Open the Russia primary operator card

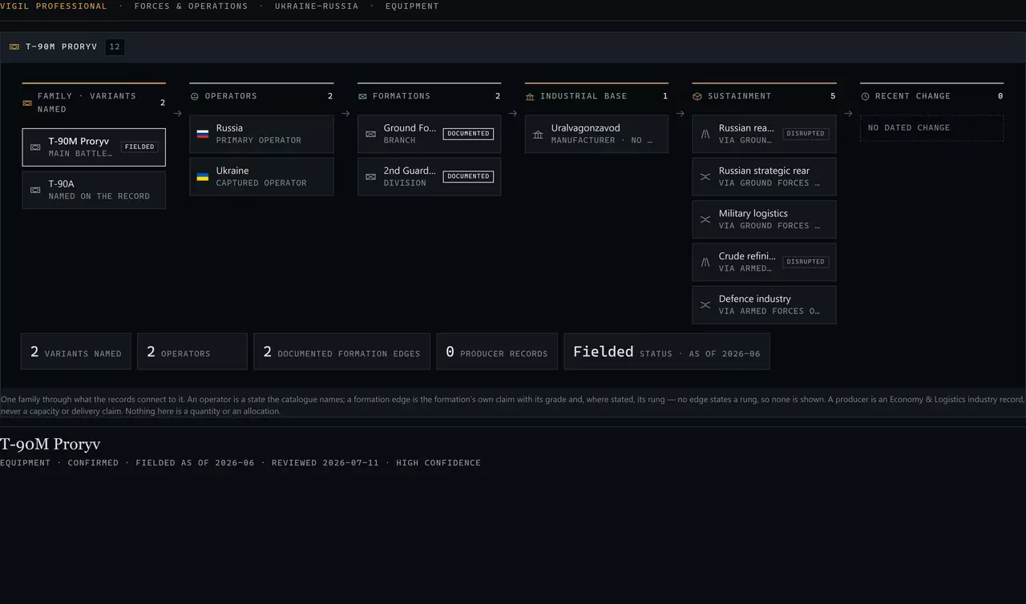coord(261,134)
